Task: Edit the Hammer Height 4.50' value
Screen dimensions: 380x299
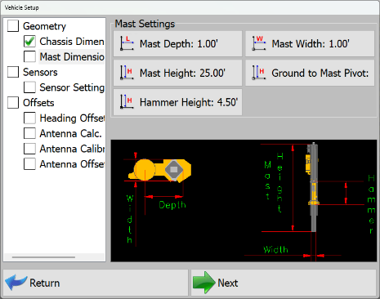Action: pos(177,102)
